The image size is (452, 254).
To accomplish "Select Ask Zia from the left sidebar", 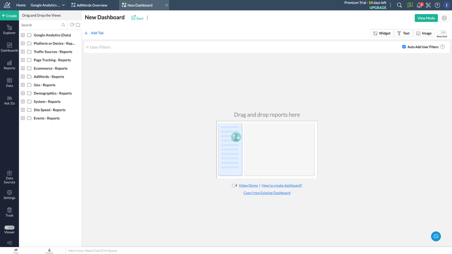I will coord(9,100).
